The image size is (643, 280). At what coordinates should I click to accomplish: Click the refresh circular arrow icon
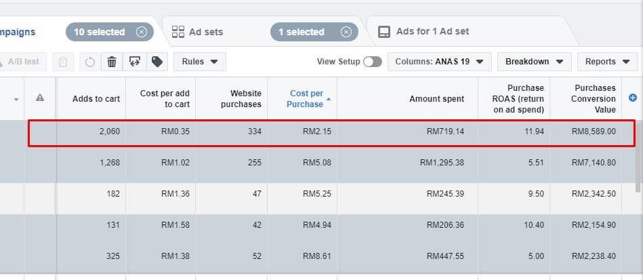point(90,62)
